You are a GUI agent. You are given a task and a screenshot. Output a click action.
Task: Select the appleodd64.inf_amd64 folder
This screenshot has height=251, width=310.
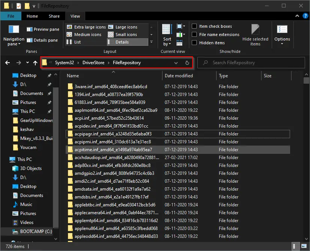(178, 236)
